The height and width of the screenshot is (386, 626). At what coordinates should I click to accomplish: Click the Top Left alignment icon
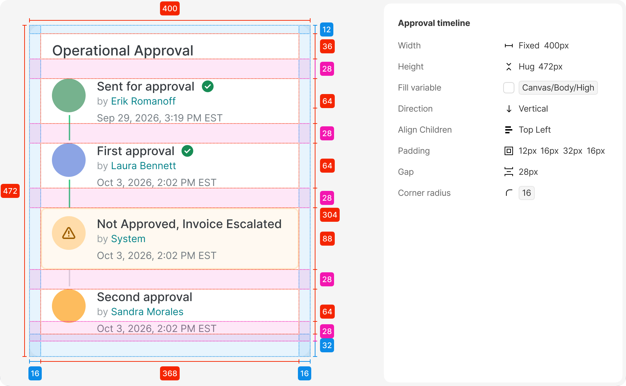[x=508, y=130]
